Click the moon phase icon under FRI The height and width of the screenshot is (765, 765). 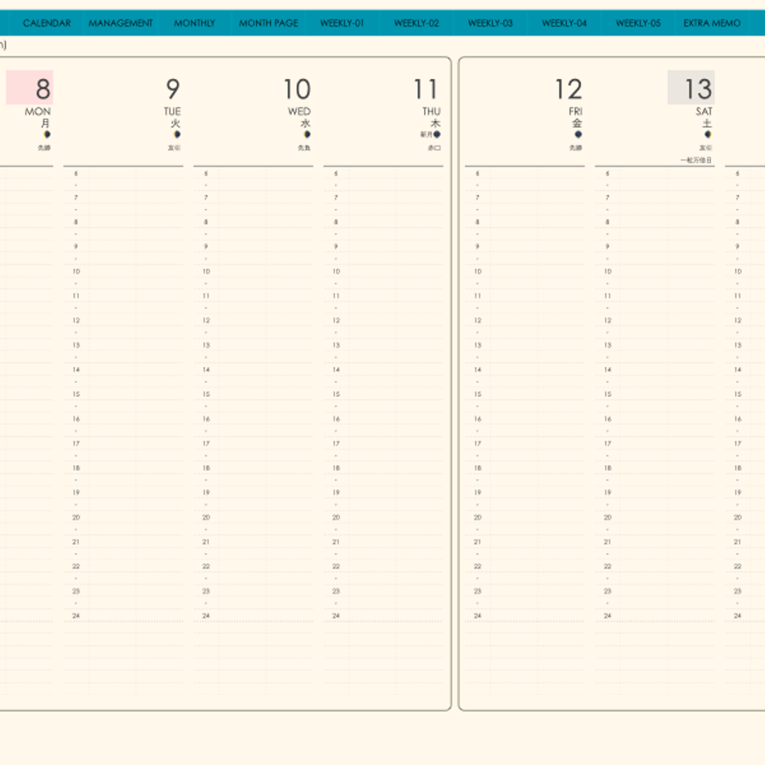click(x=578, y=134)
